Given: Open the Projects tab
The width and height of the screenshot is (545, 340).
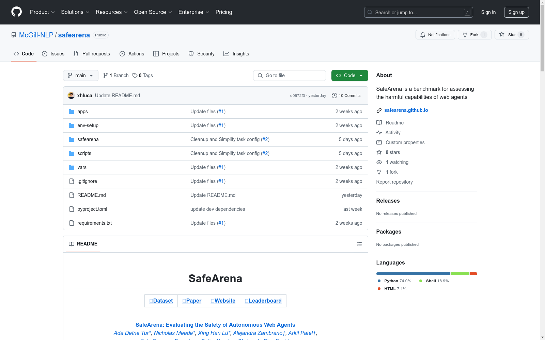Looking at the screenshot, I should click(166, 54).
